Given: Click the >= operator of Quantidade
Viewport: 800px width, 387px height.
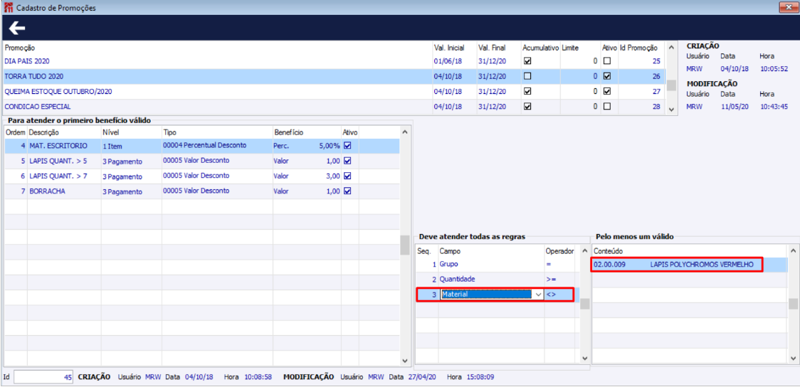Looking at the screenshot, I should pos(550,280).
